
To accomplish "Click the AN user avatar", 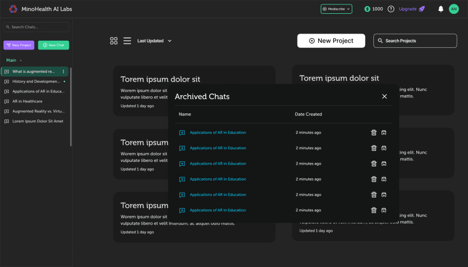I will click(454, 9).
